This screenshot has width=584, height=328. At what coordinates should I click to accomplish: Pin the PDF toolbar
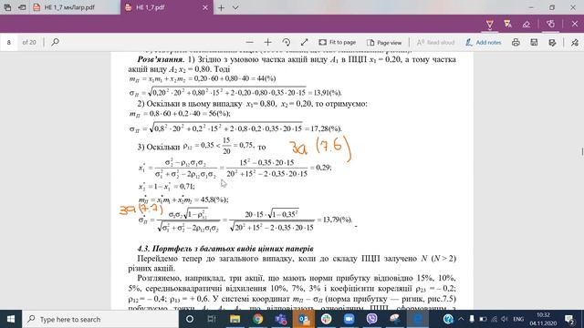(x=575, y=43)
